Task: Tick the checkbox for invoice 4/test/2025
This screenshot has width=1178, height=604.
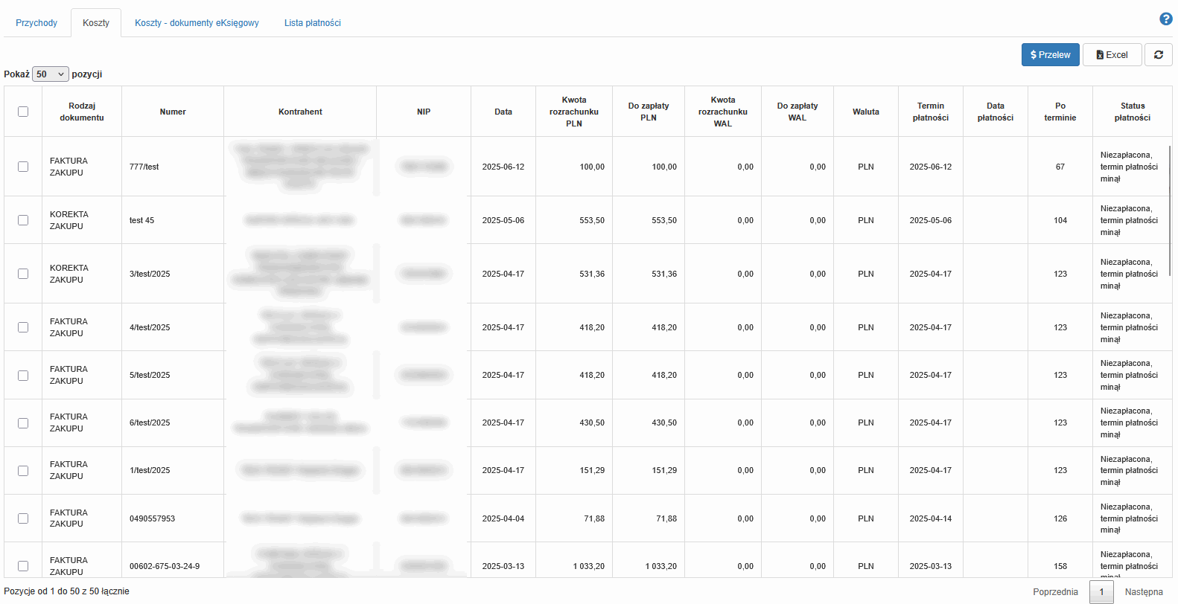Action: tap(23, 327)
